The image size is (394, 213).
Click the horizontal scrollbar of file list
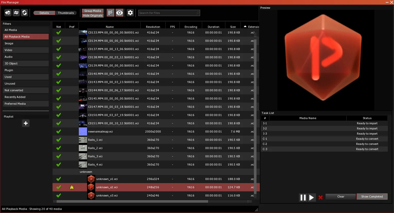pos(132,201)
